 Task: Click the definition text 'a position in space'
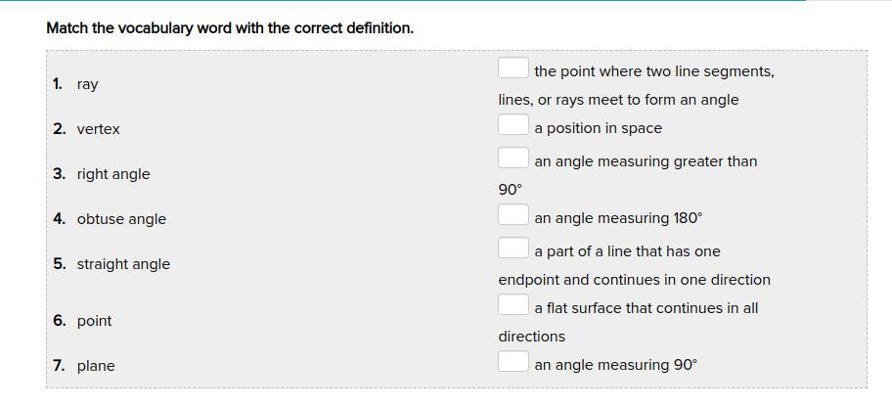coord(598,128)
